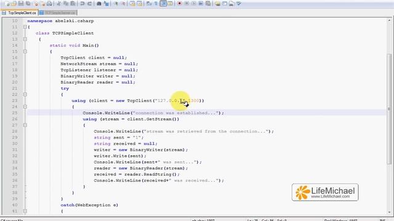Collapse the catch block fold at line 41
Screen dimensions: 394x221
coord(25,211)
